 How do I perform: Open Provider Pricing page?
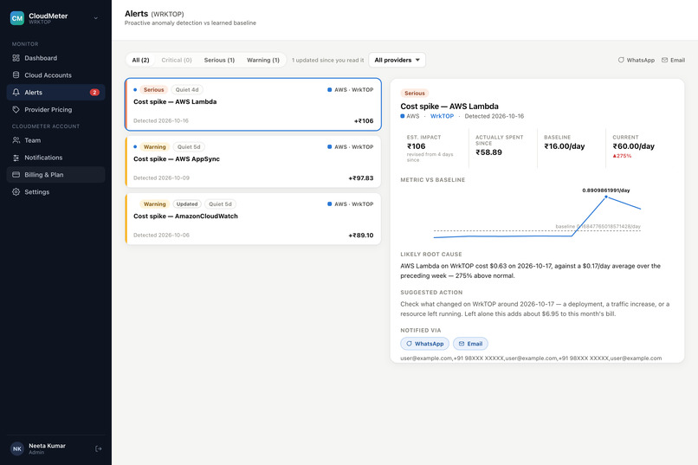click(55, 109)
